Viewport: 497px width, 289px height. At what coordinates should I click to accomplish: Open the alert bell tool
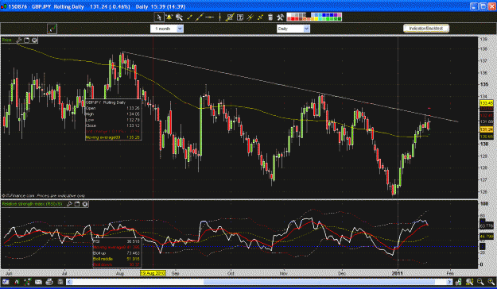[x=169, y=17]
